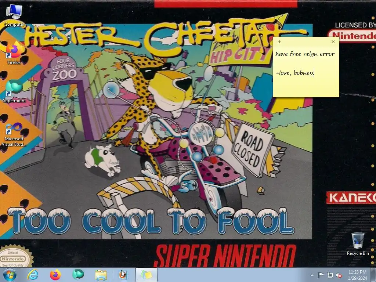Open the Action Center flag icon
Screen dimensions: 376x282
click(x=321, y=275)
